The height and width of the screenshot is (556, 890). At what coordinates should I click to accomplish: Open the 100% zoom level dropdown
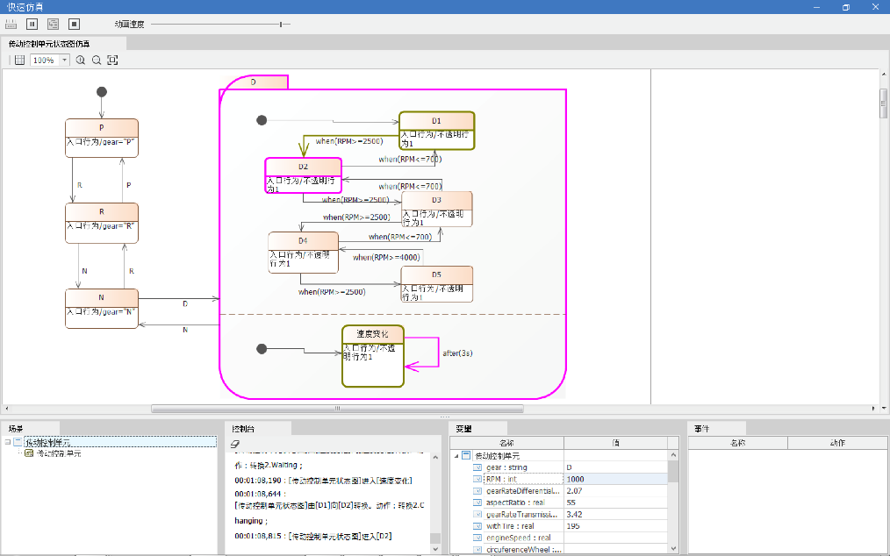click(64, 61)
